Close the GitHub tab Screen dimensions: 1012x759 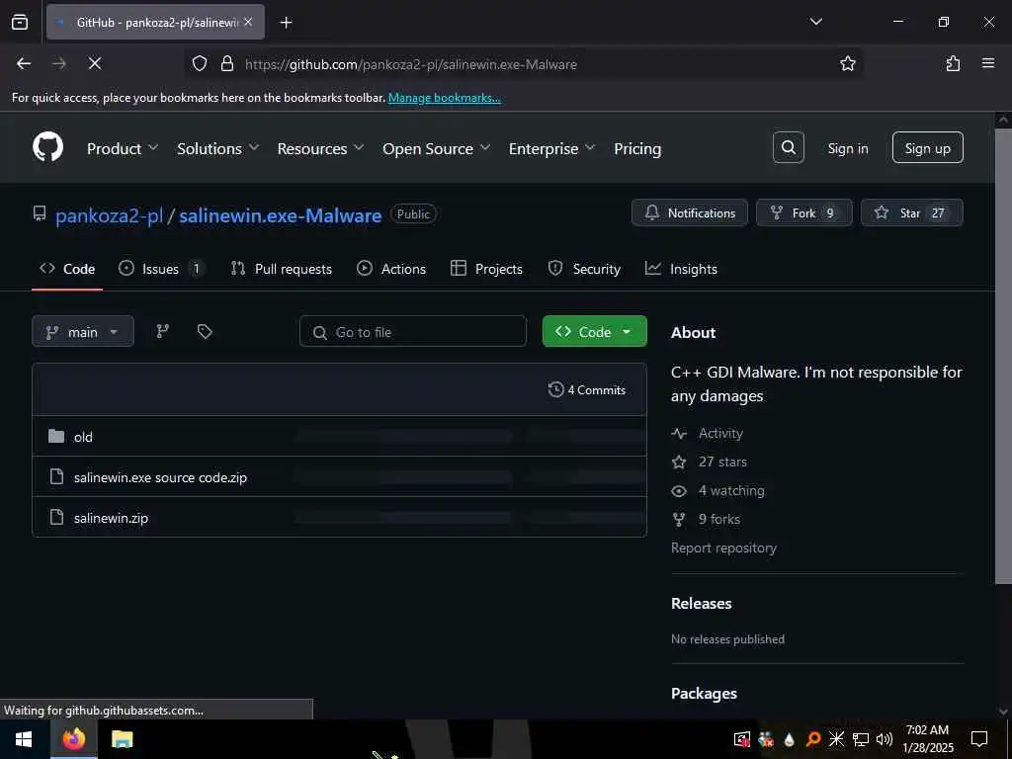click(x=248, y=22)
